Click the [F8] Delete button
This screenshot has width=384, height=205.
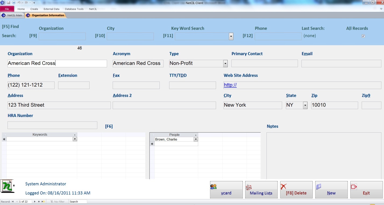[296, 190]
